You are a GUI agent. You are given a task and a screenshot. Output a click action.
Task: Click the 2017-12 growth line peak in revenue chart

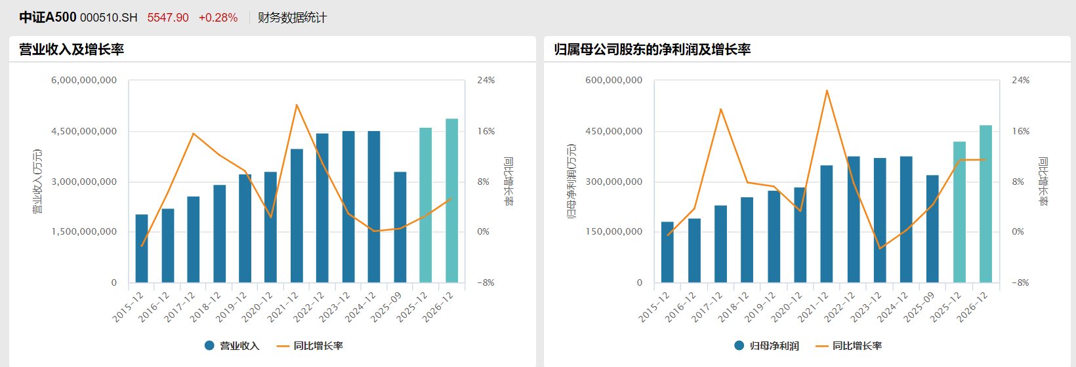(x=194, y=134)
